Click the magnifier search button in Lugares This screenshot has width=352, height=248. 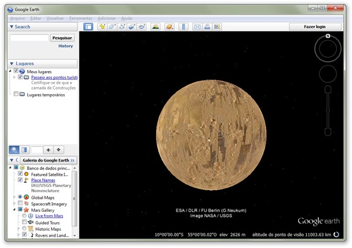14,149
